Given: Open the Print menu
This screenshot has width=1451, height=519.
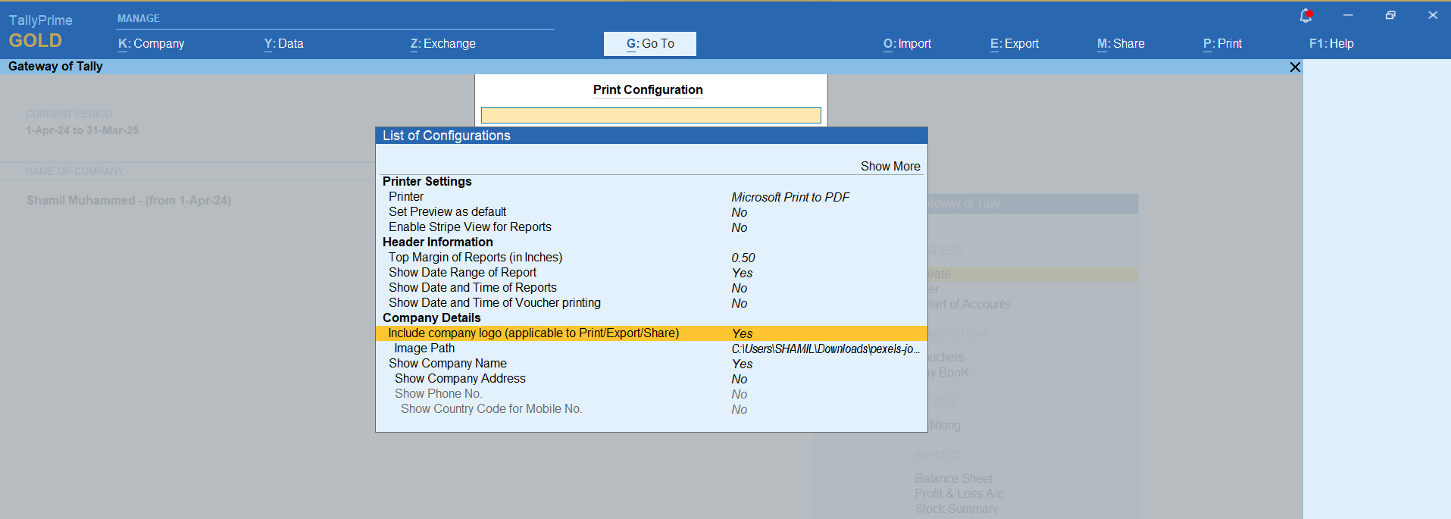Looking at the screenshot, I should click(x=1222, y=44).
